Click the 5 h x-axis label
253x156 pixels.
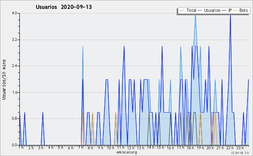[x=61, y=148]
